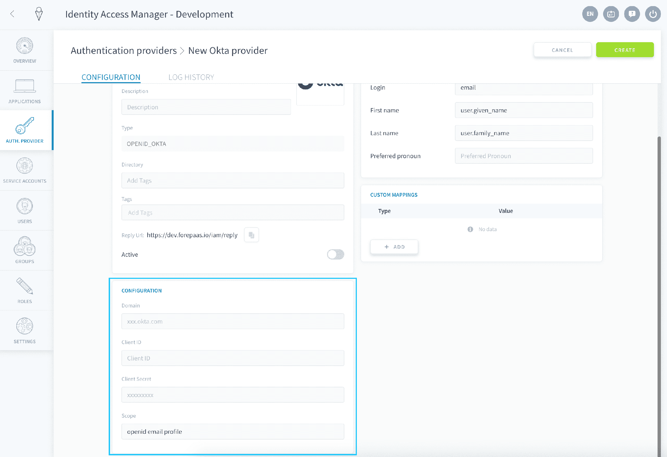The height and width of the screenshot is (457, 667).
Task: Click the Value column header in Custom Mappings
Action: pos(506,211)
